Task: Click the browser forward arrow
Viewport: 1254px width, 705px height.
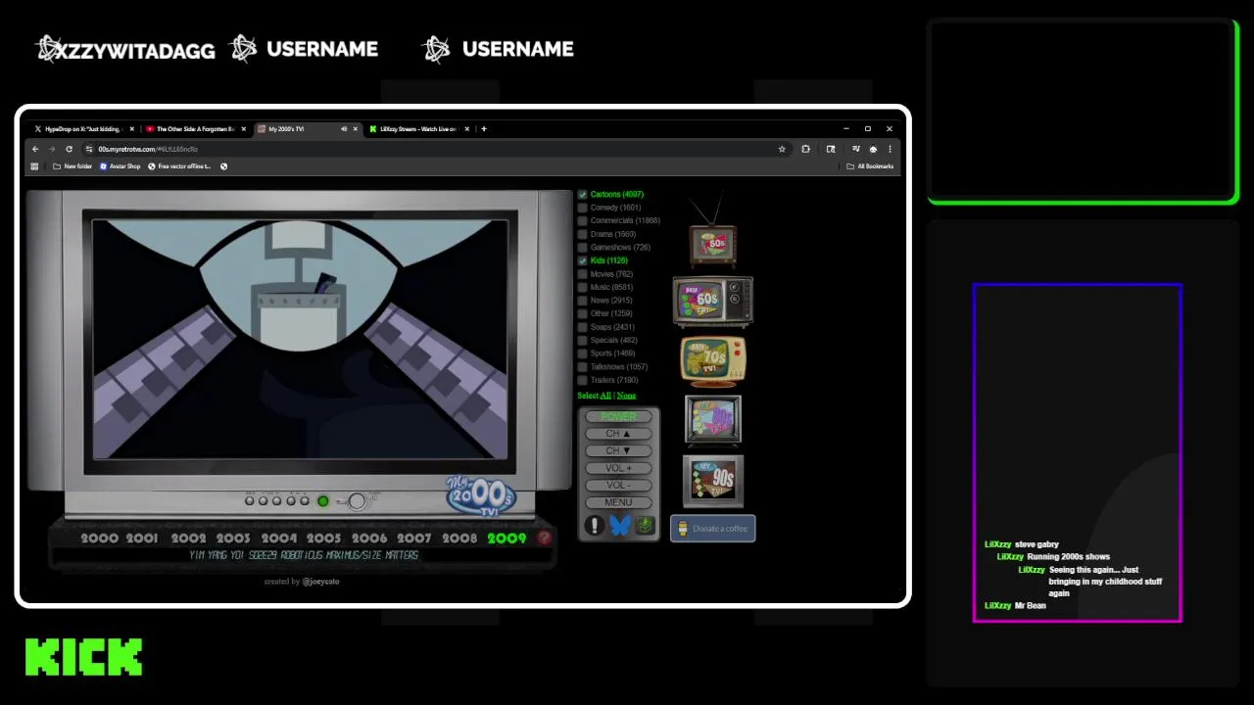Action: point(52,149)
